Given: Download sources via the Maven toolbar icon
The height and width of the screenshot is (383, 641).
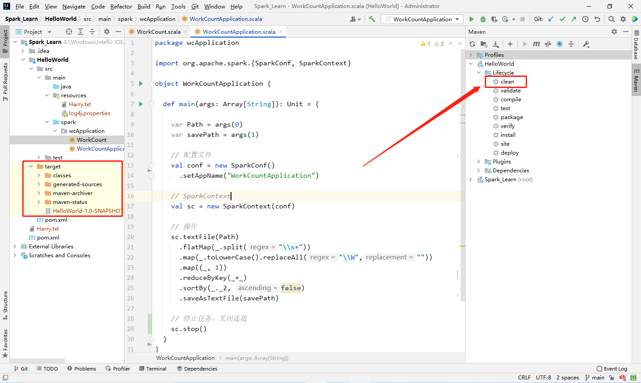Looking at the screenshot, I should [495, 44].
